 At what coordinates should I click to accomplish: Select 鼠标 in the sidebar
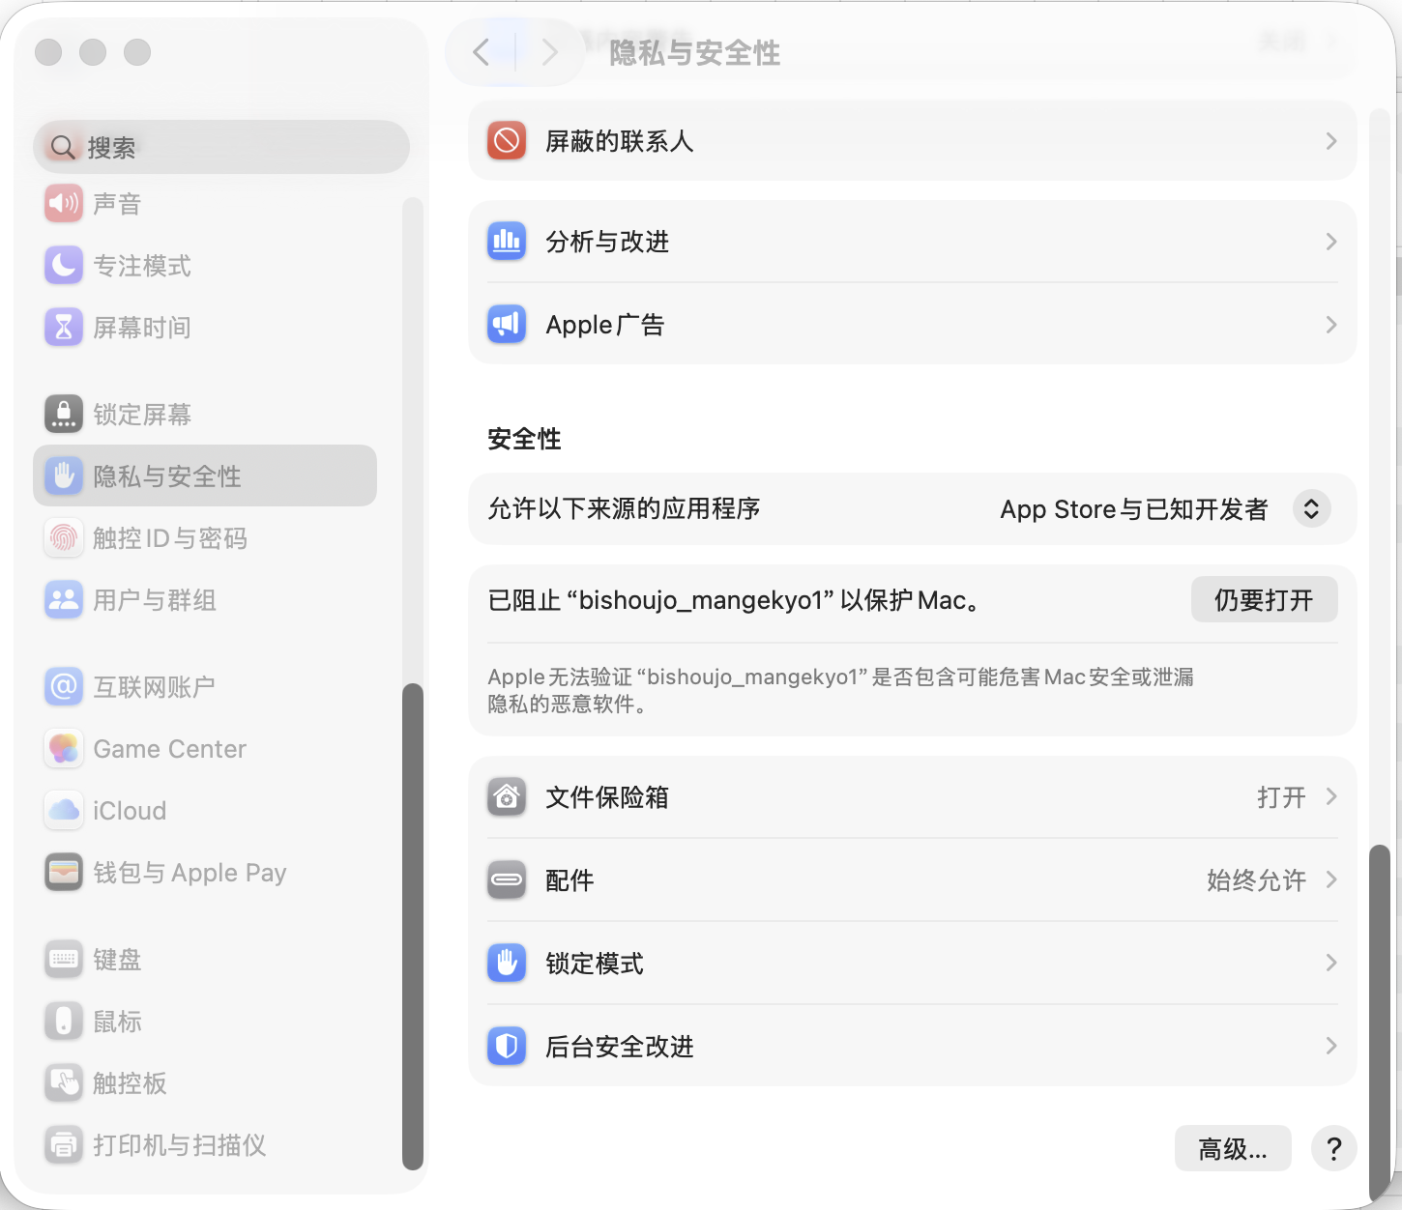pyautogui.click(x=117, y=1022)
